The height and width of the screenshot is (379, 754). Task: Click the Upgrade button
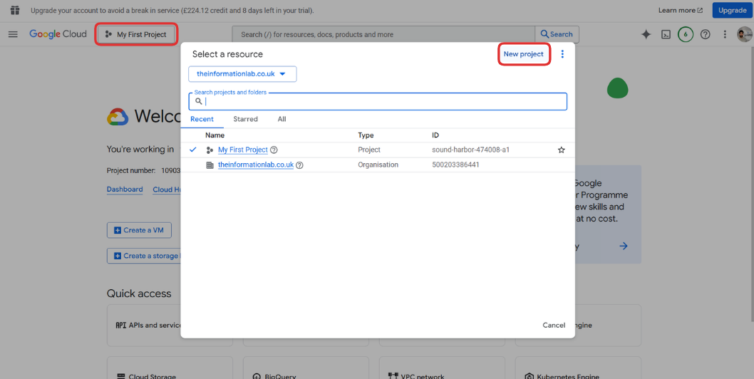[x=732, y=10]
